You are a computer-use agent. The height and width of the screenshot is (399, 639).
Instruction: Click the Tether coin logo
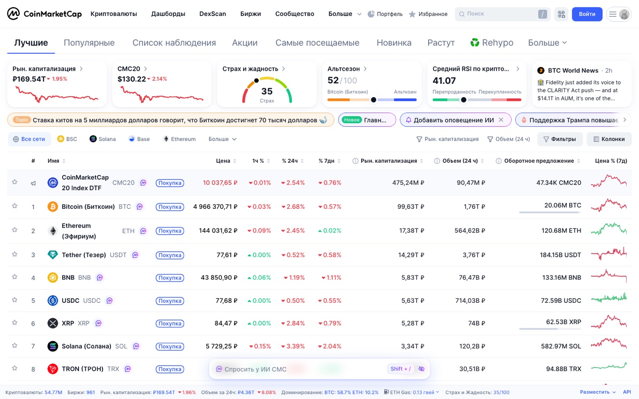point(53,255)
